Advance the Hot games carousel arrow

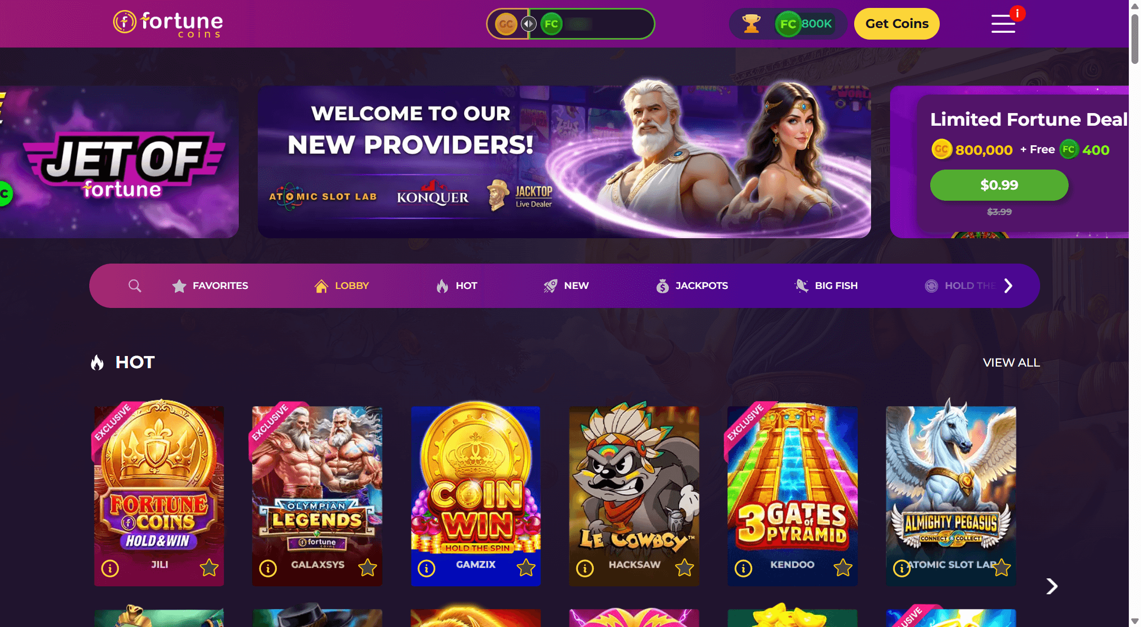click(x=1052, y=586)
